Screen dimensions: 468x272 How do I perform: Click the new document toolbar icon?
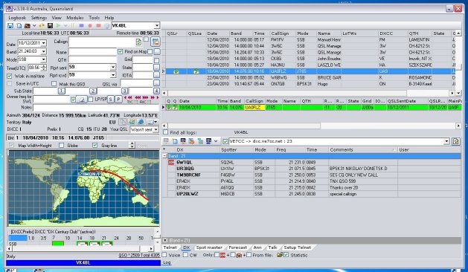point(19,26)
